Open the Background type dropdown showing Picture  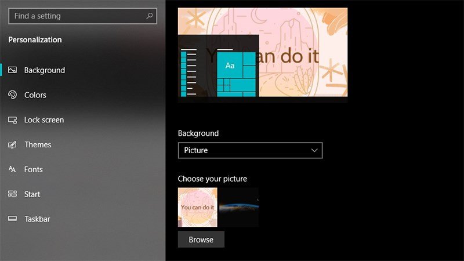249,150
